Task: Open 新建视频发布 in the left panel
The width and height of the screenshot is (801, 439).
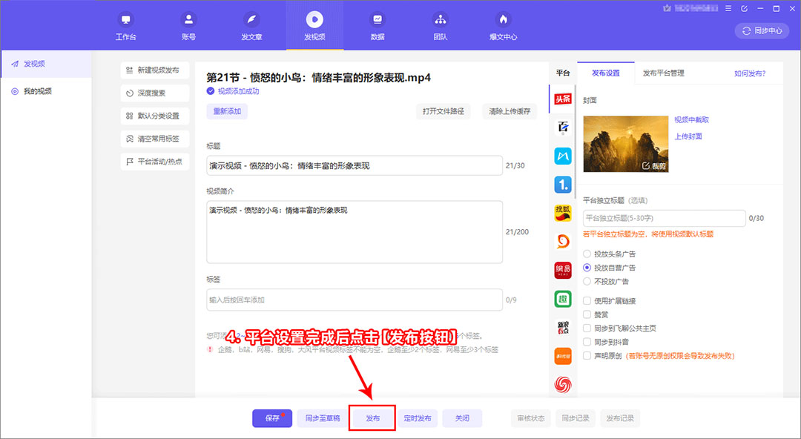Action: (155, 70)
